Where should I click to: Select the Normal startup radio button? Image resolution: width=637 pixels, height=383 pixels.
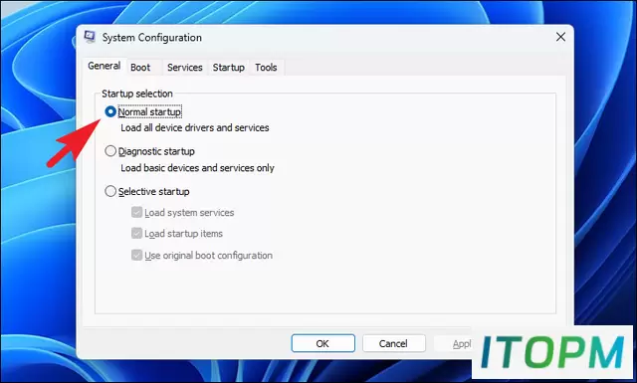[x=110, y=111]
